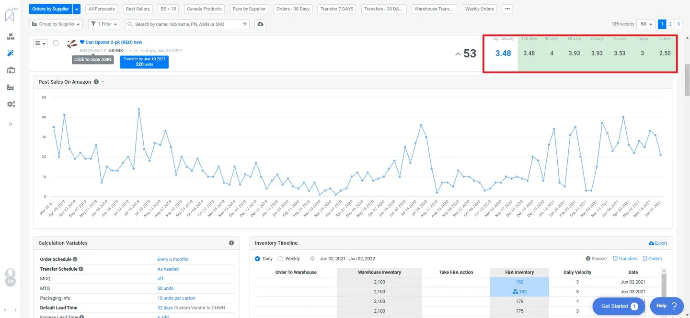Click the user avatar silhouette icon
This screenshot has height=318, width=690.
tap(10, 273)
